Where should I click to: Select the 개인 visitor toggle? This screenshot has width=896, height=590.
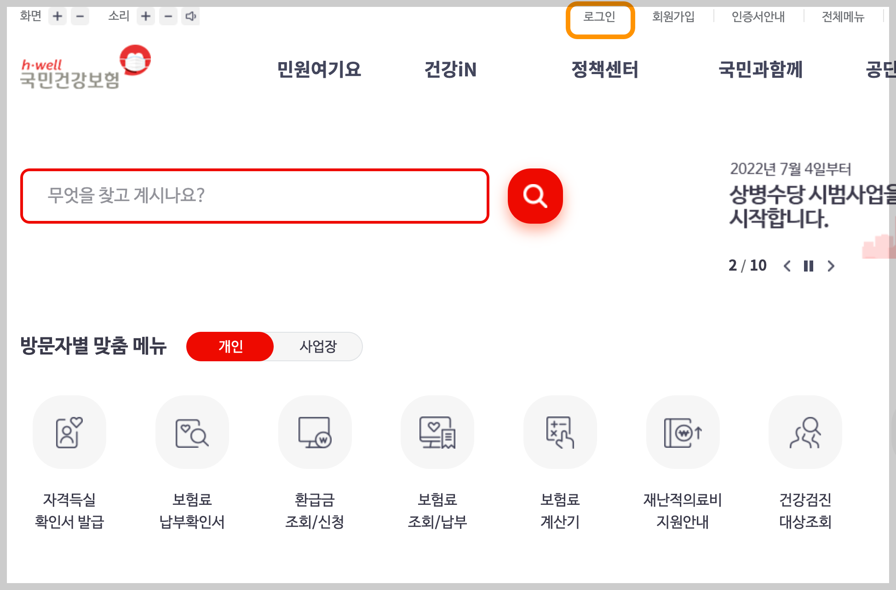230,346
